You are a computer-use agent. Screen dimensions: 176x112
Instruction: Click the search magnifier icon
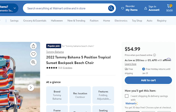pyautogui.click(x=111, y=8)
